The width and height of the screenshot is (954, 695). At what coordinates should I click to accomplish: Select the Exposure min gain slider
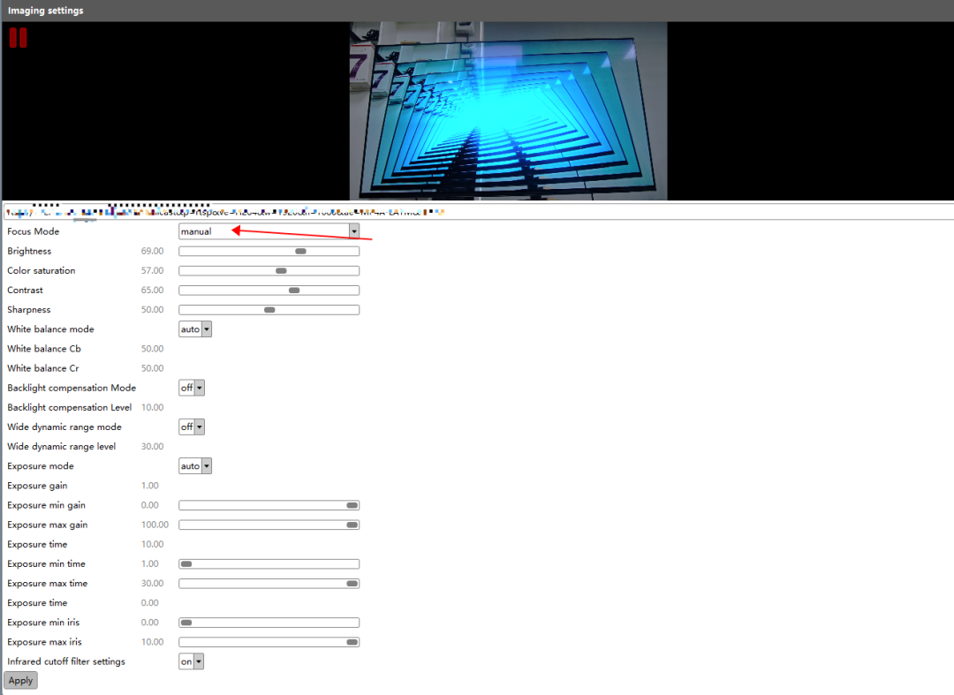[350, 505]
